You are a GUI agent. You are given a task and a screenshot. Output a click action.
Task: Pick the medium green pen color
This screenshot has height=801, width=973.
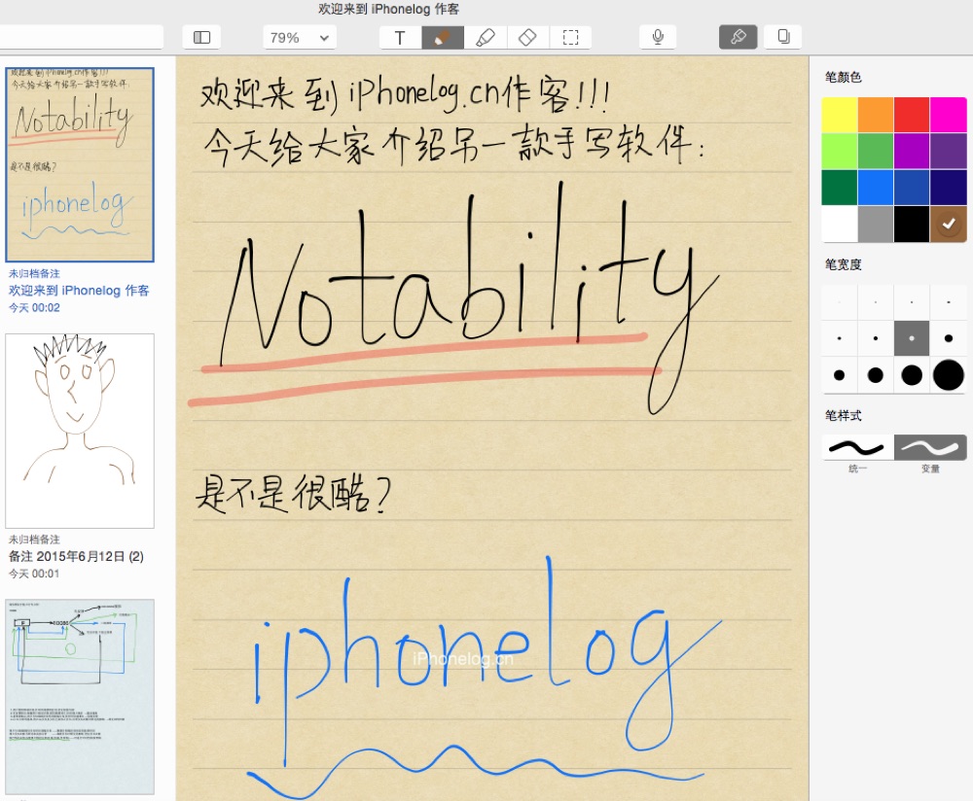click(x=876, y=151)
